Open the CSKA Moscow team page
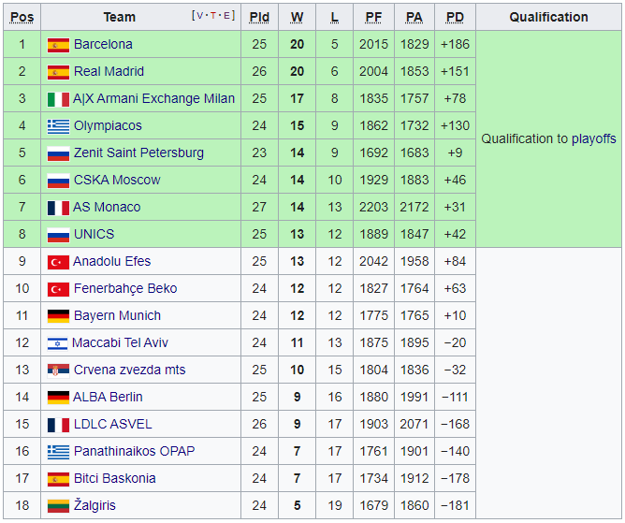 pos(117,180)
